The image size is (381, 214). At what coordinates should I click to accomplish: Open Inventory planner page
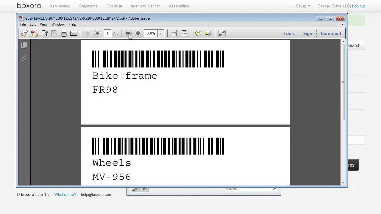(145, 6)
